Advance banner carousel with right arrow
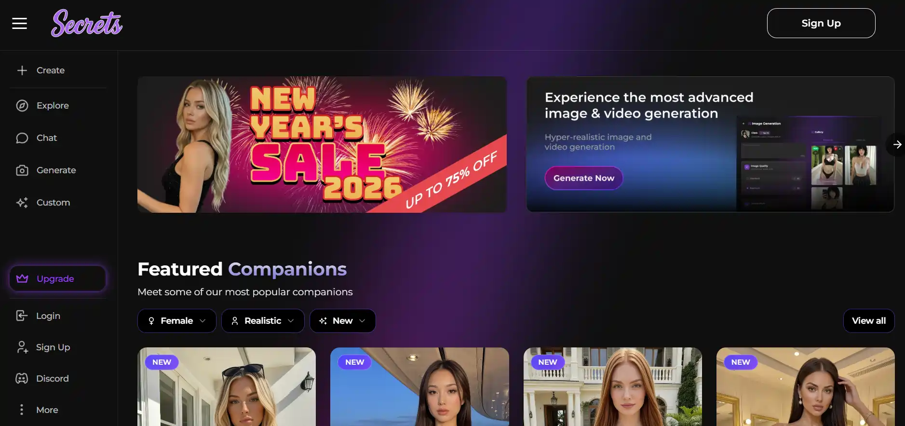905x426 pixels. pyautogui.click(x=897, y=144)
